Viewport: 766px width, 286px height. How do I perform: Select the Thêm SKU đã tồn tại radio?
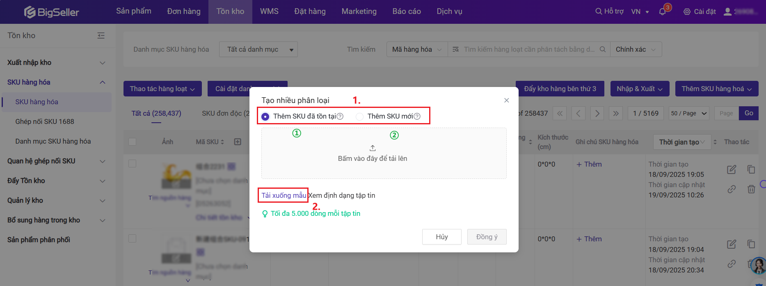point(265,117)
